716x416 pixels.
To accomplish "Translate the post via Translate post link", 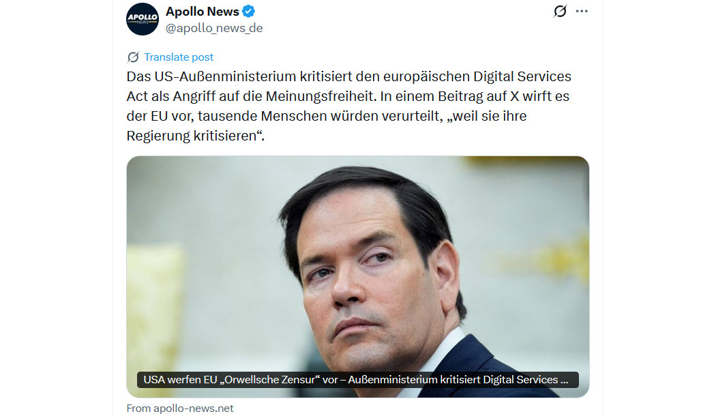I will point(179,57).
